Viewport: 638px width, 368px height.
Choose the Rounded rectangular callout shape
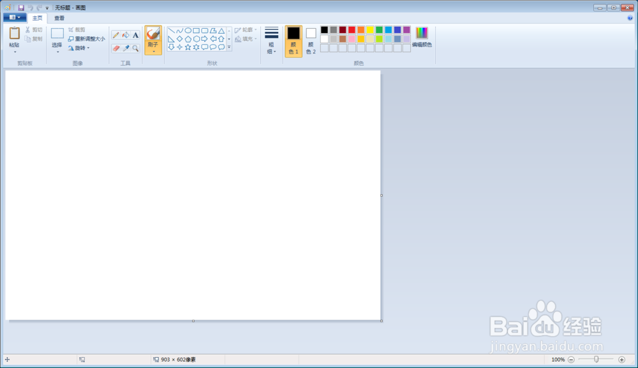click(205, 47)
